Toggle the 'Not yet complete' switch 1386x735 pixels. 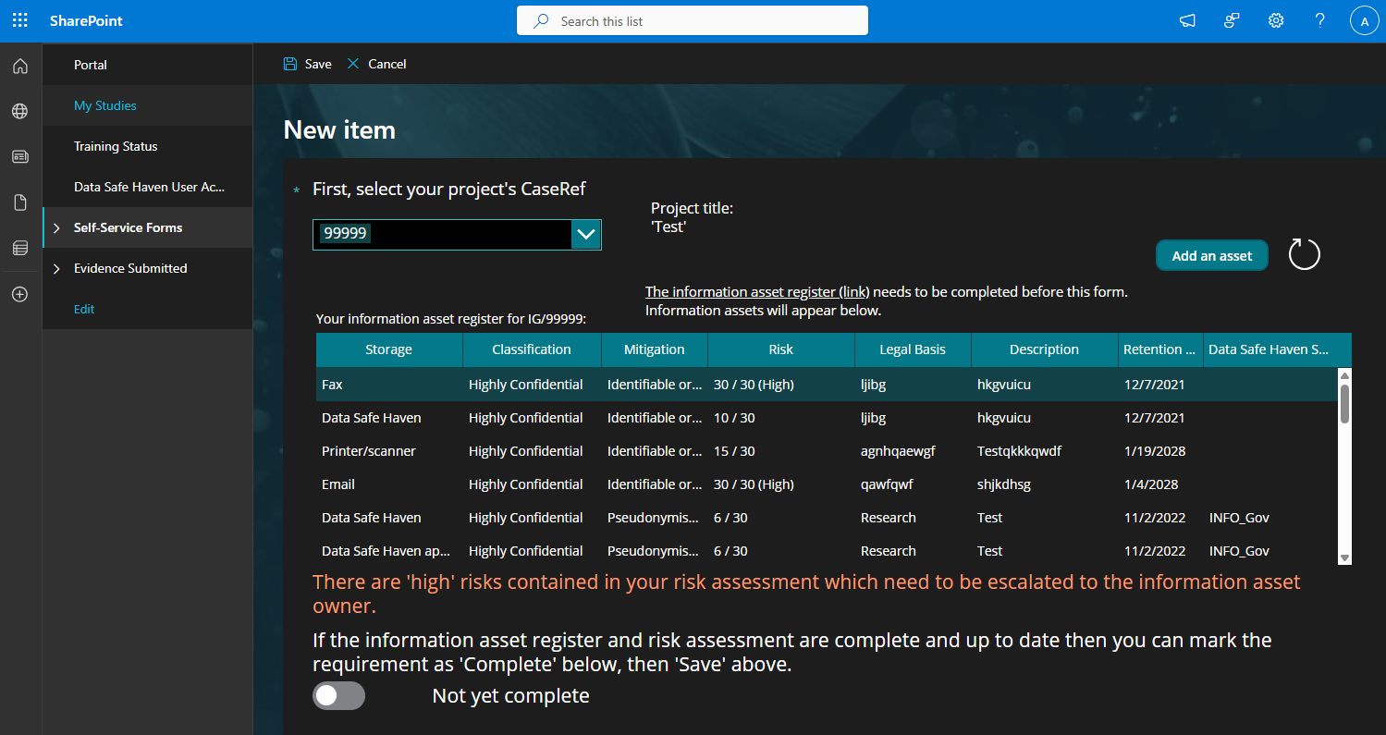(338, 695)
